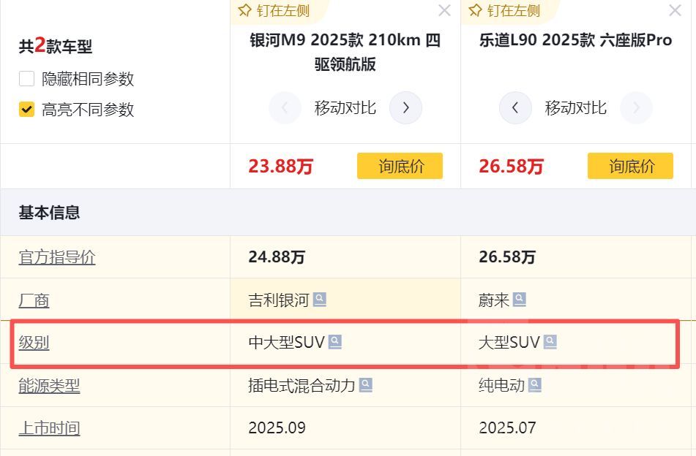696x456 pixels.
Task: Click right arrow beside 乐道L90 移动对比
Action: 636,107
